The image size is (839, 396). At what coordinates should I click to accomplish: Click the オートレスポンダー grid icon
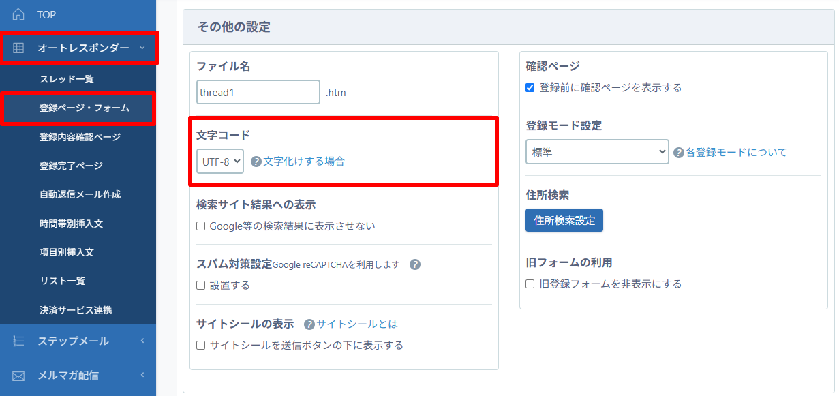coord(18,48)
